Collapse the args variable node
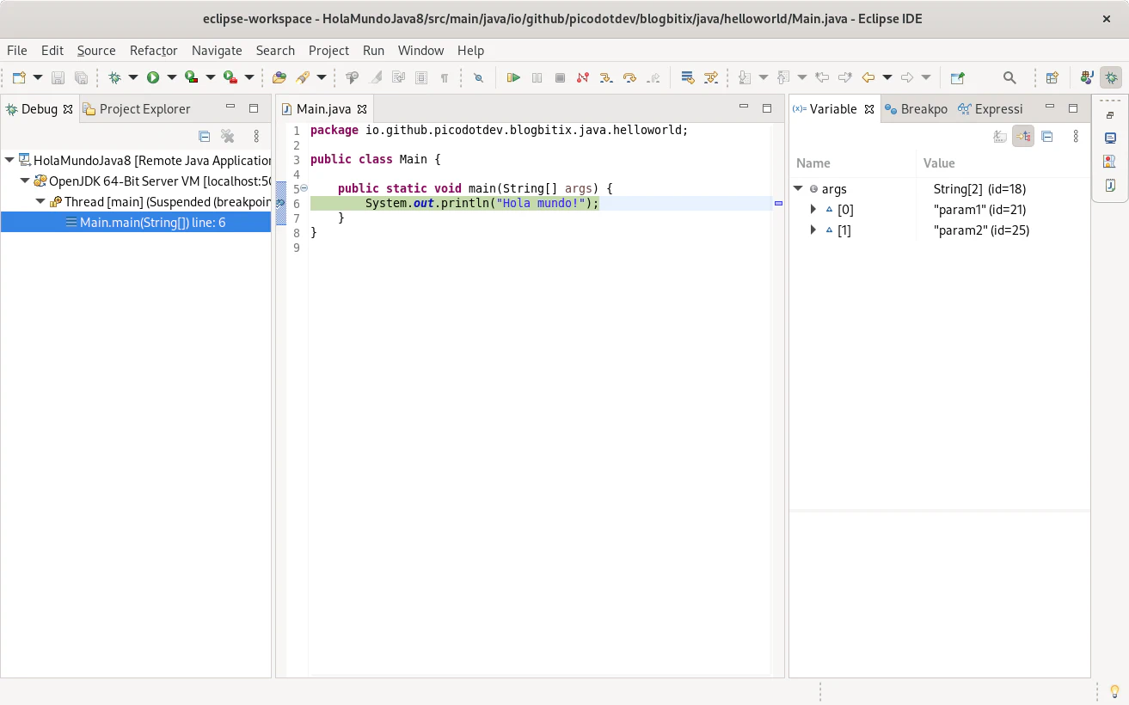The height and width of the screenshot is (705, 1129). (798, 188)
